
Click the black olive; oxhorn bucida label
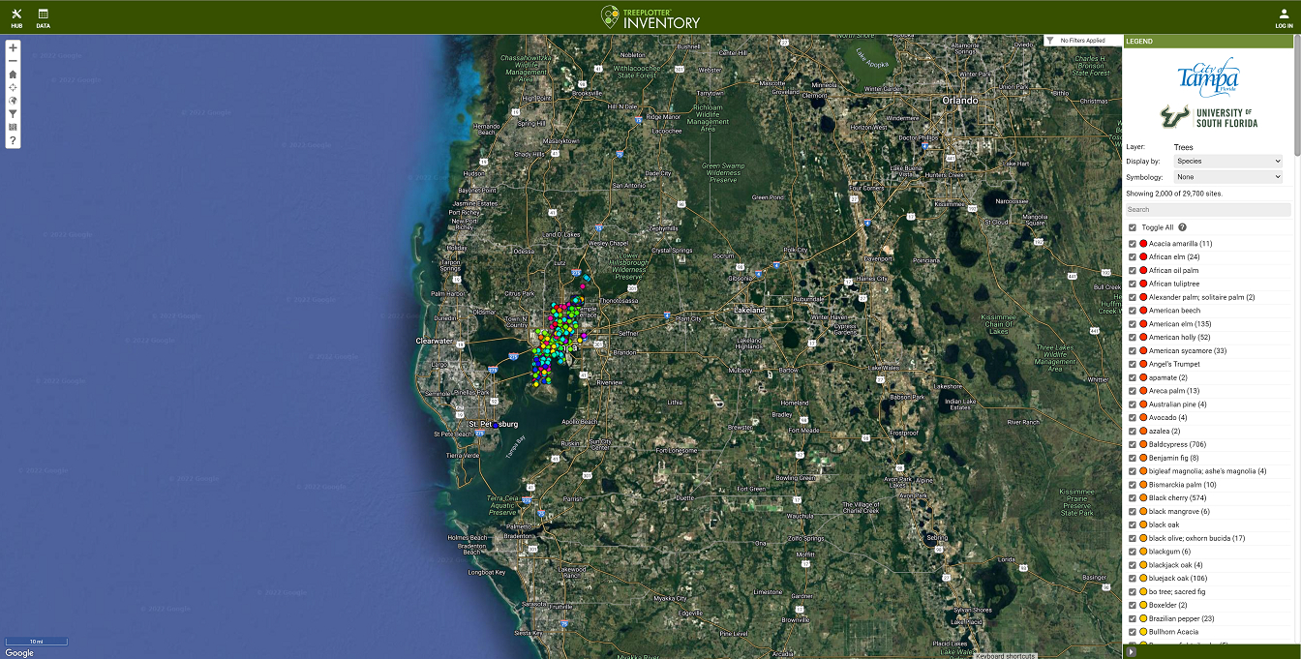(x=1196, y=538)
